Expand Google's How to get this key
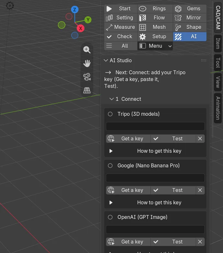This screenshot has width=223, height=253. [x=155, y=203]
